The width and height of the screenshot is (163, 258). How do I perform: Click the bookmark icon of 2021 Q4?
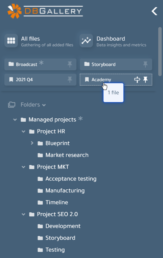[11, 80]
